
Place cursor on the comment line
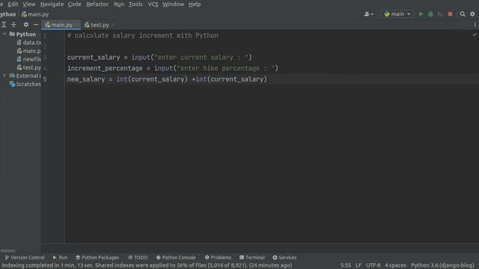pos(143,35)
